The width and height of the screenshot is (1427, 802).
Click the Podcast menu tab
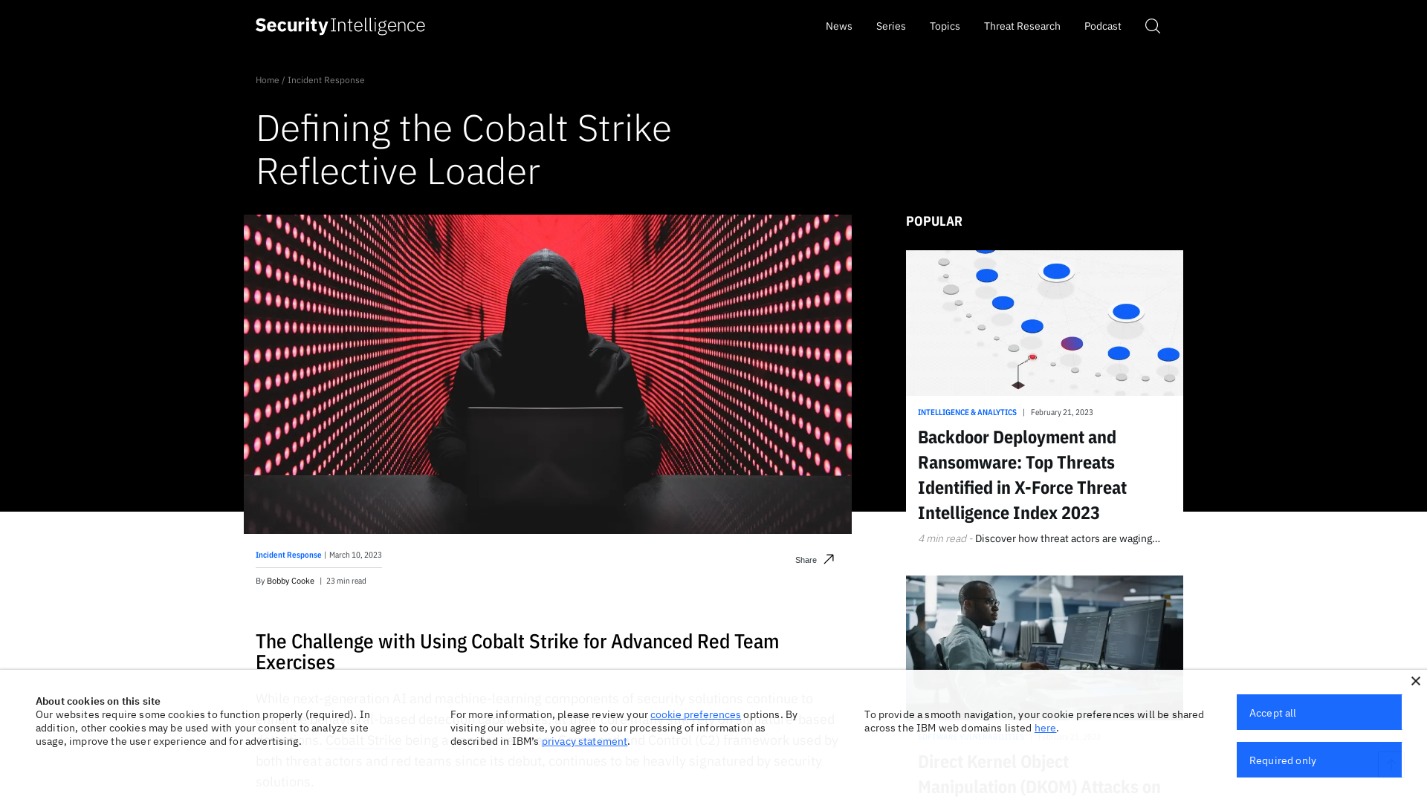tap(1103, 25)
